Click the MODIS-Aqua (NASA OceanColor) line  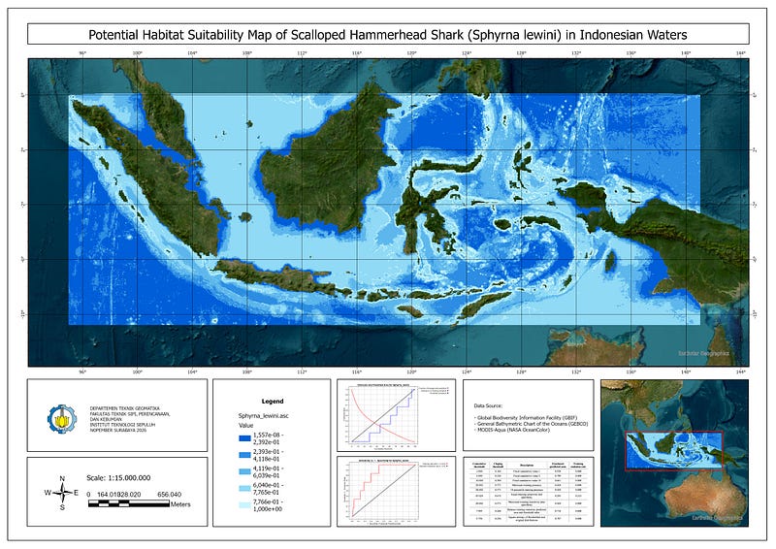point(512,431)
